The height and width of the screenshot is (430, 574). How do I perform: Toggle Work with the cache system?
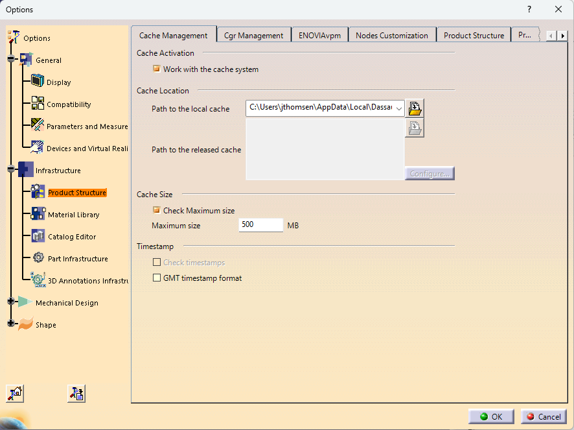click(157, 69)
